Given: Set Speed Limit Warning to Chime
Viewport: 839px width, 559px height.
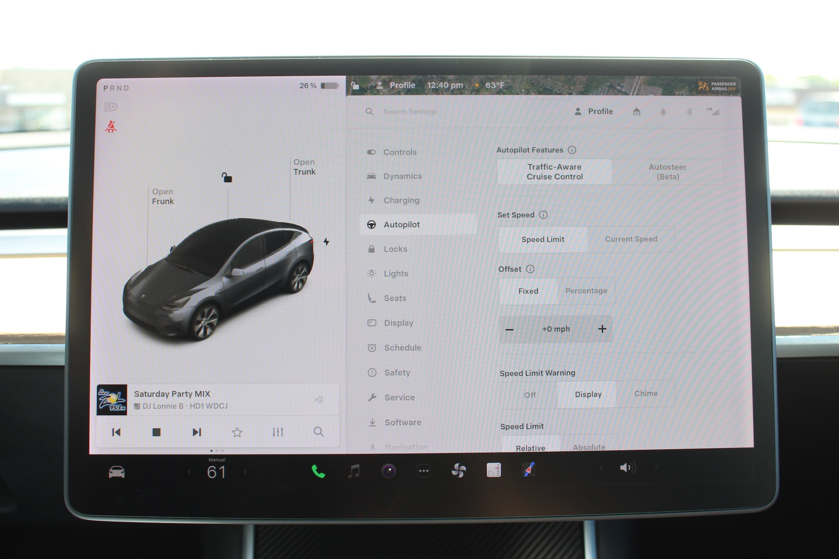Looking at the screenshot, I should pos(646,394).
